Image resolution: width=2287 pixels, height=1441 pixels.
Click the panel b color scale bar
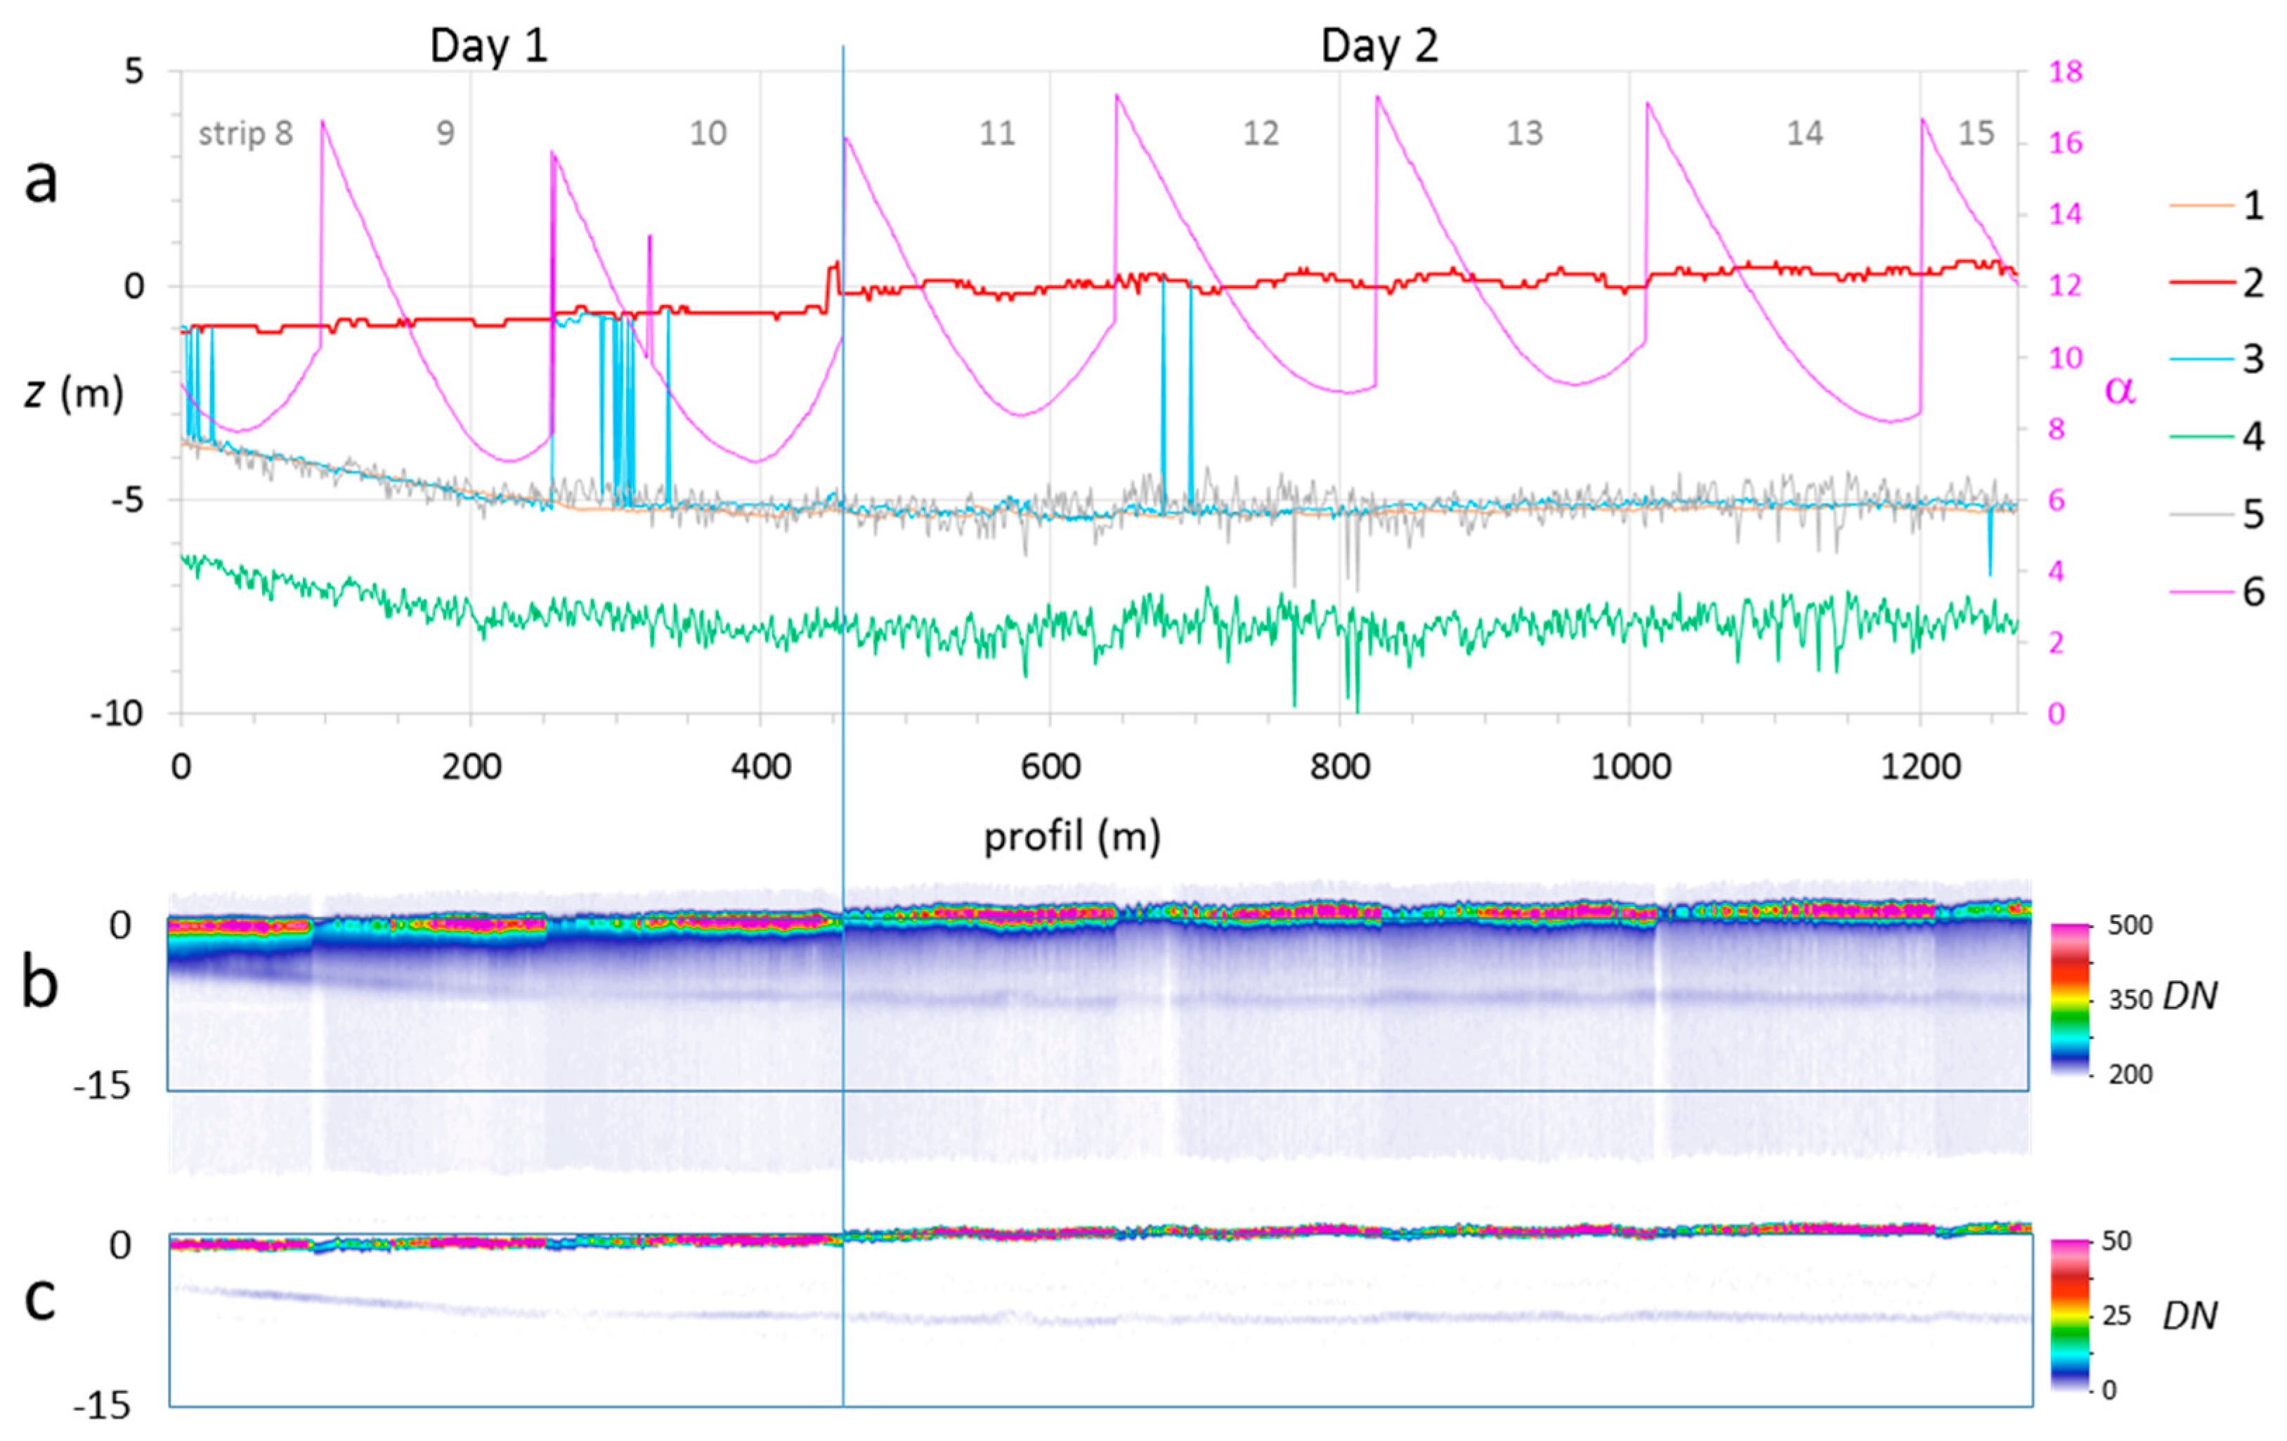[x=2071, y=999]
